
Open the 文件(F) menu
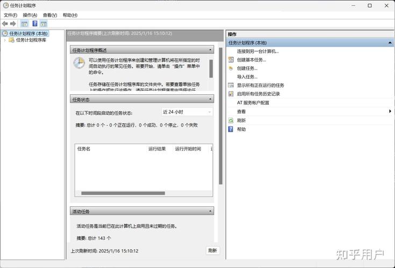[11, 16]
